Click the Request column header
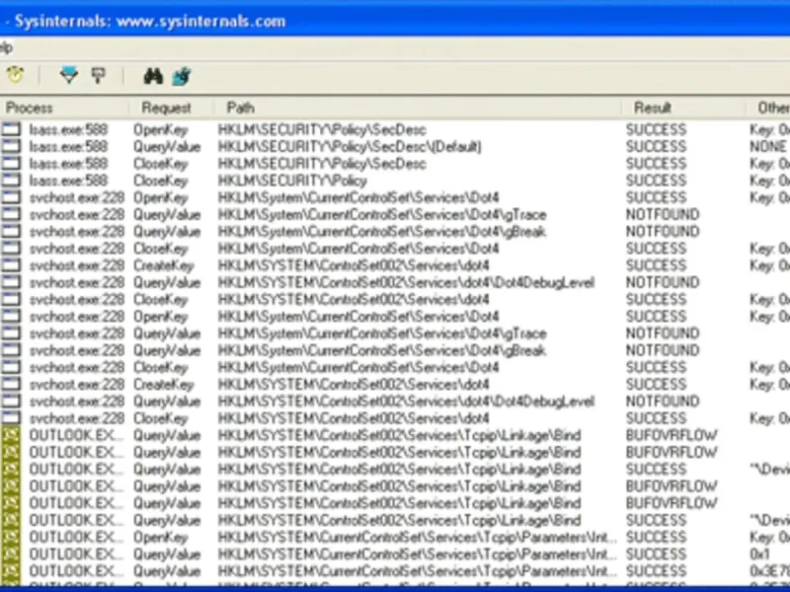The height and width of the screenshot is (592, 790). pyautogui.click(x=171, y=108)
